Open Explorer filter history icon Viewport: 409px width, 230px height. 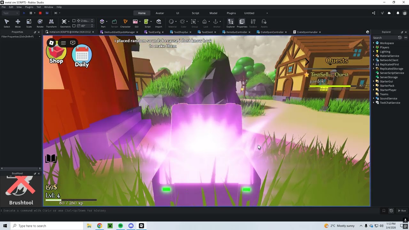pyautogui.click(x=399, y=38)
